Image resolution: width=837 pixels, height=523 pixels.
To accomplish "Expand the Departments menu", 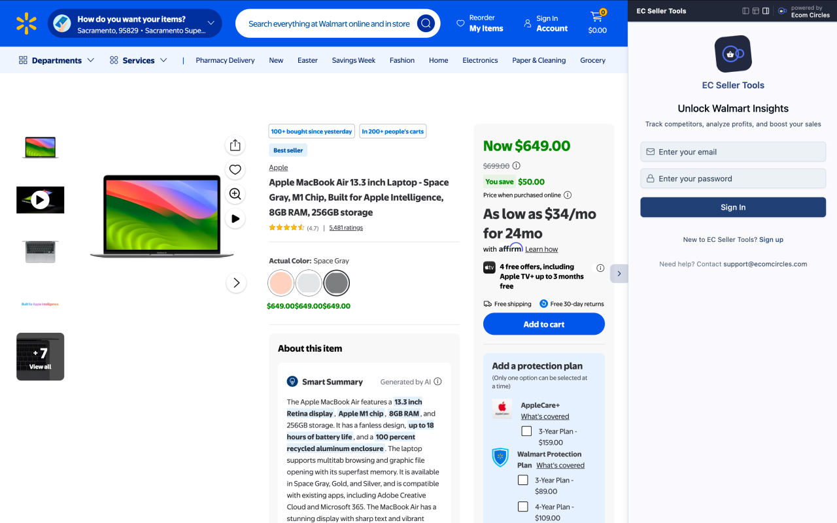I will coord(56,60).
